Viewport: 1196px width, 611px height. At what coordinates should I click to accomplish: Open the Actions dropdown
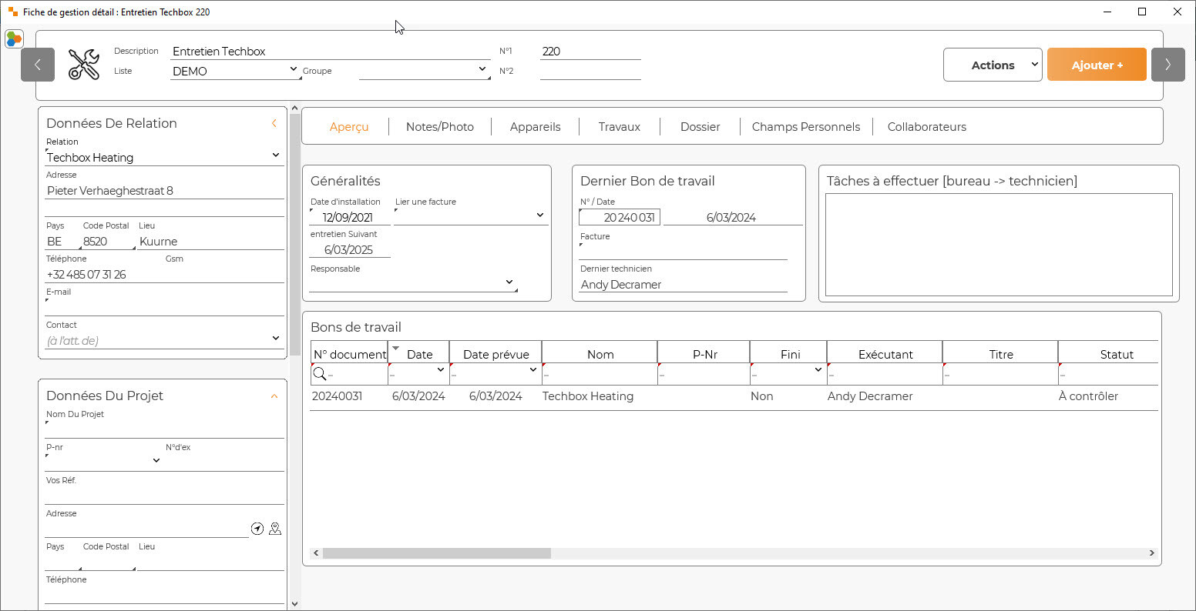[993, 65]
